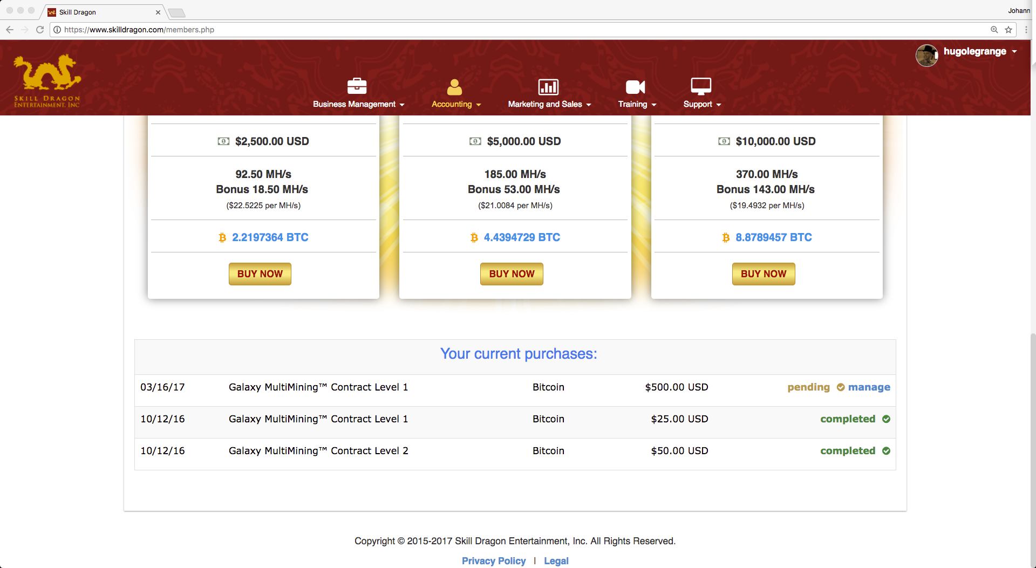Viewport: 1036px width, 568px height.
Task: Buy the $10,000.00 USD mining contract
Action: 764,274
